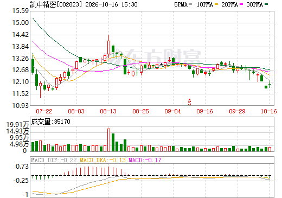Viewport: 282px width, 198px height.
Task: Click the 4.98万 volume axis label
Action: [x=20, y=144]
